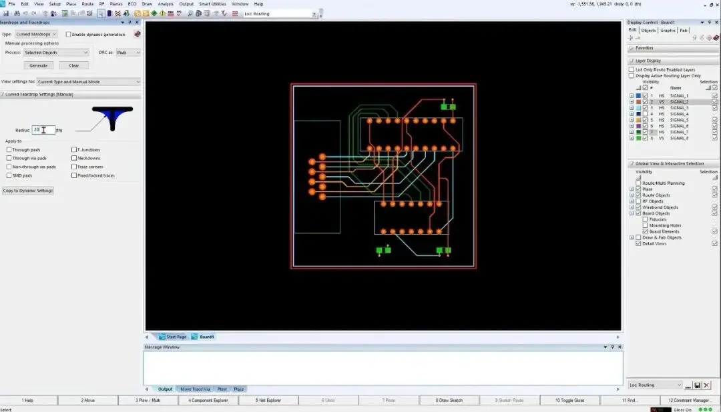Click the red eraser icon beside dynamic generation
721x412 pixels.
tap(137, 34)
